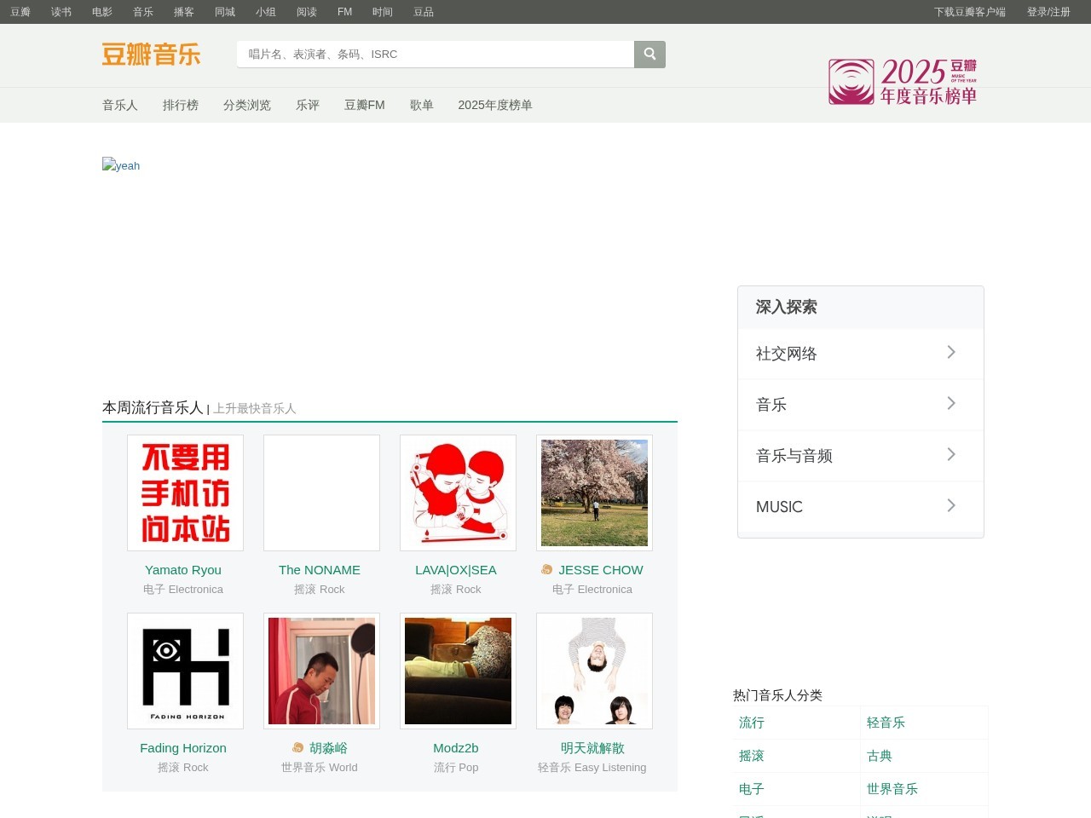Open Yamato Ryou's red-text thumbnail
The image size is (1091, 818).
point(185,493)
